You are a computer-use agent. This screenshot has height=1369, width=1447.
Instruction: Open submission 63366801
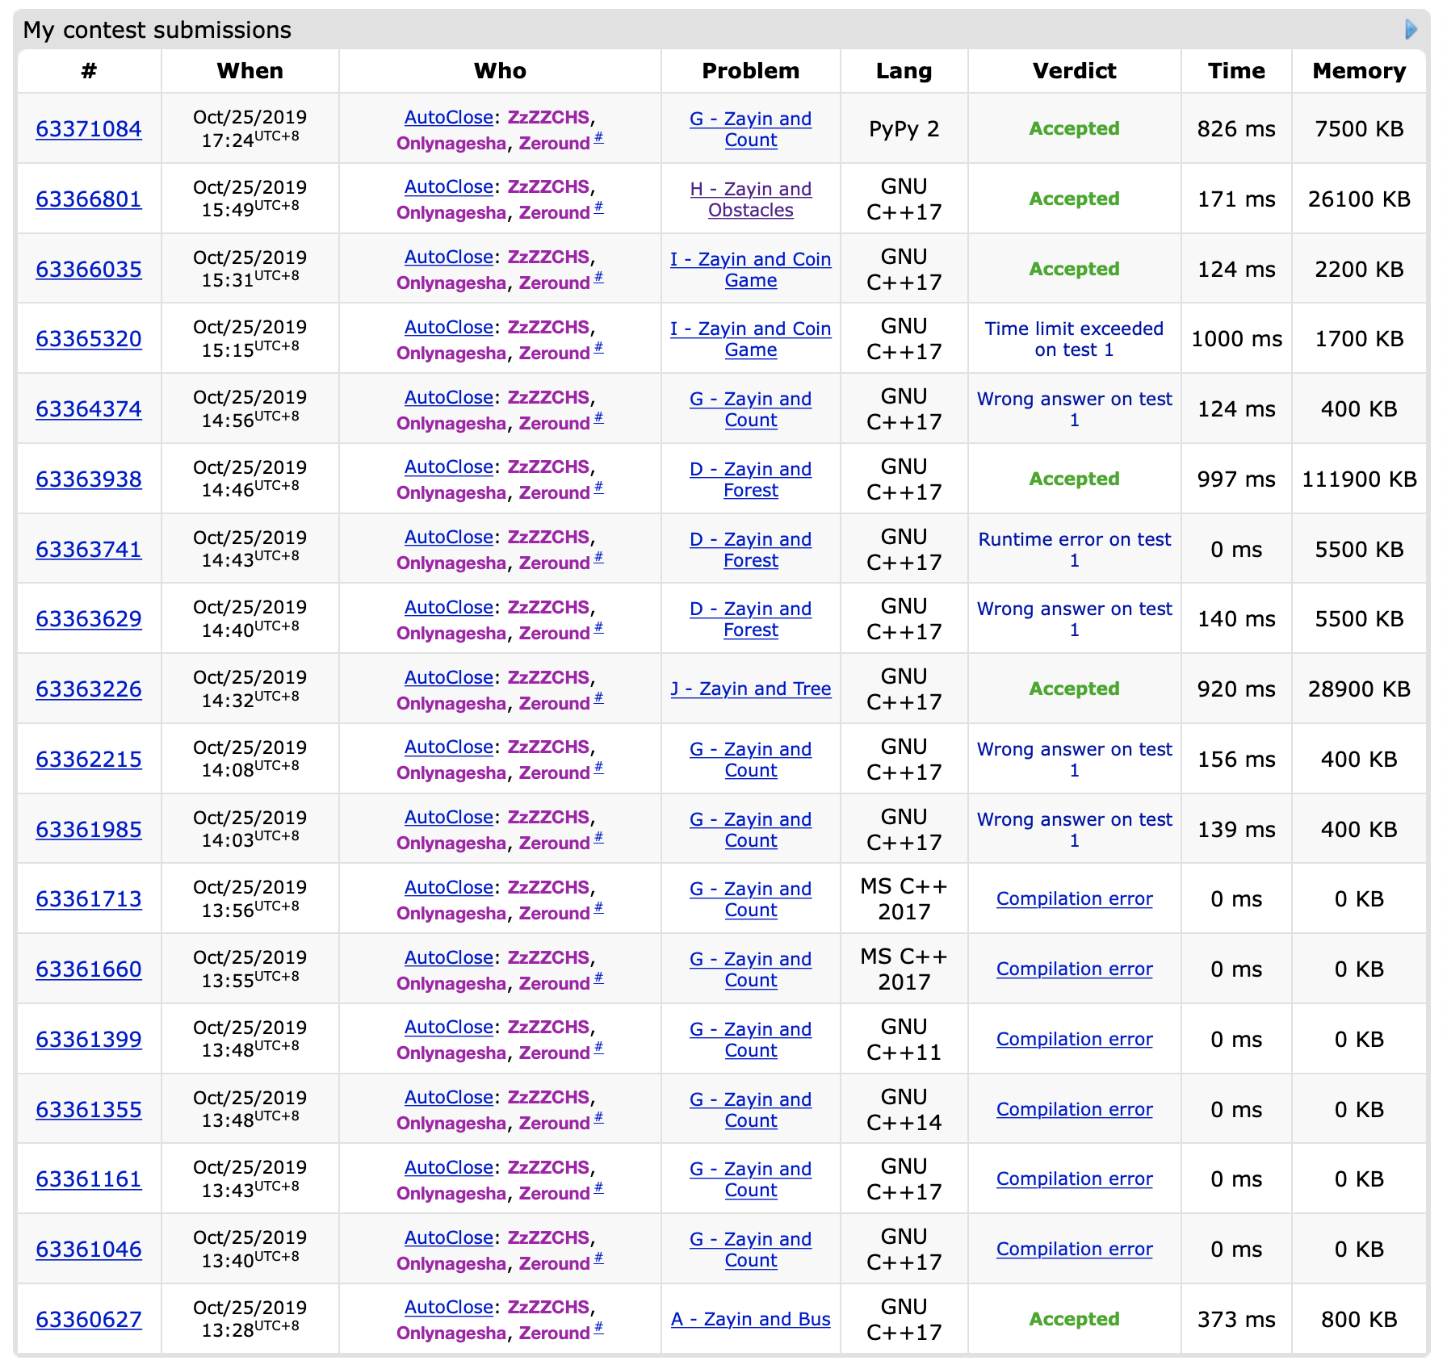(89, 199)
